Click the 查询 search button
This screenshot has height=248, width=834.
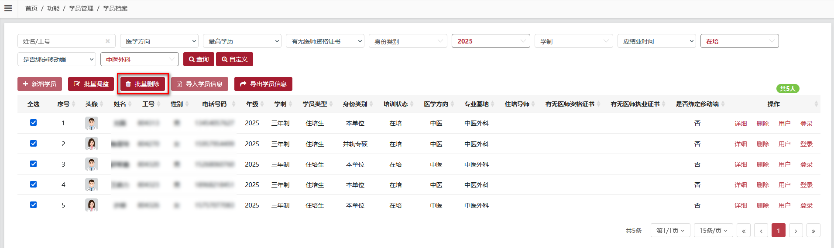(x=199, y=59)
